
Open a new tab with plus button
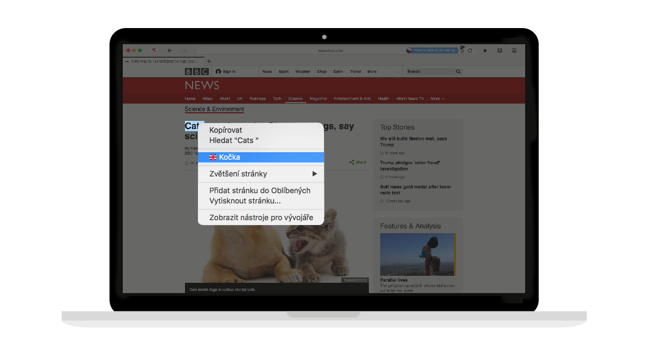pos(209,61)
